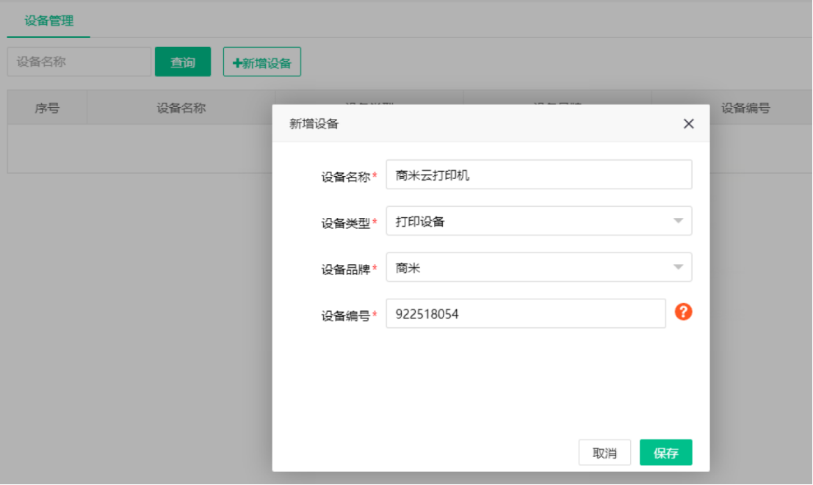
Task: Click the dropdown arrow in 设备品牌 field
Action: coord(678,267)
